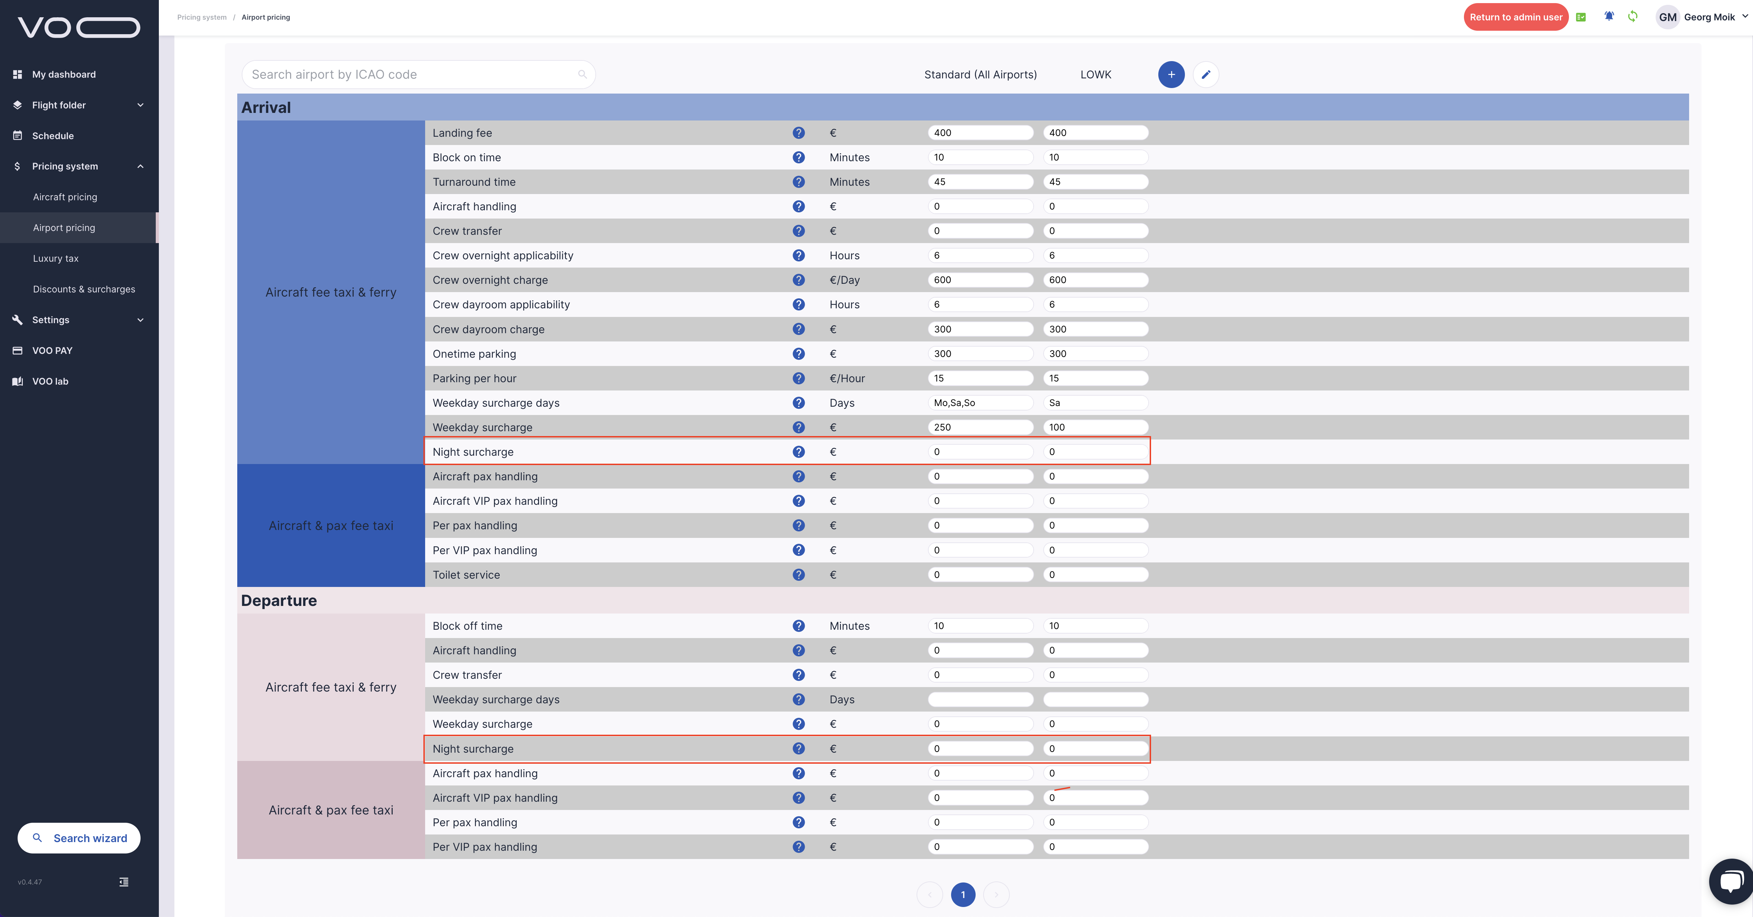Click Standard (All Airports) column header
The image size is (1753, 917).
pyautogui.click(x=980, y=74)
